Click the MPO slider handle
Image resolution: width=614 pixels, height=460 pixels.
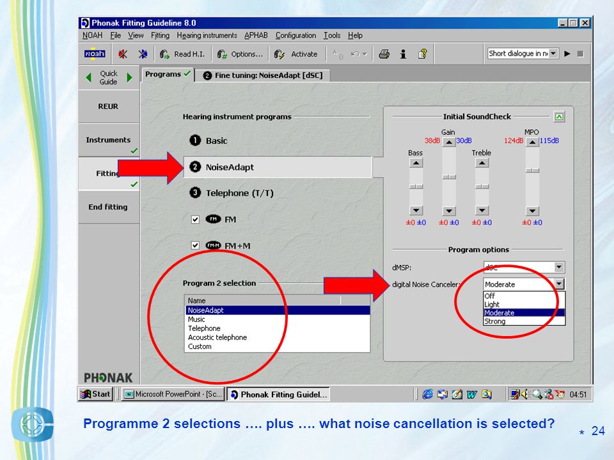pos(532,171)
